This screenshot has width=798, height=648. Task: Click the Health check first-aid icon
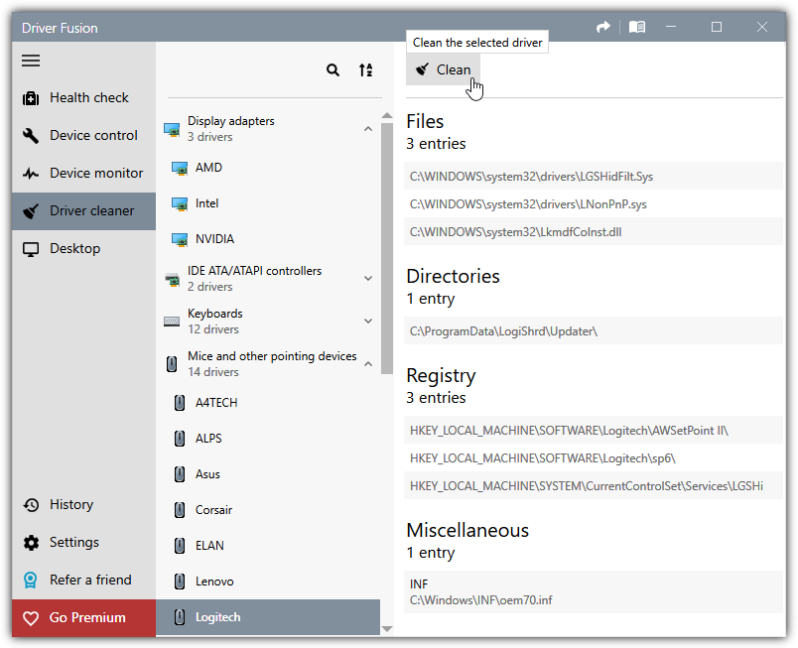coord(31,97)
